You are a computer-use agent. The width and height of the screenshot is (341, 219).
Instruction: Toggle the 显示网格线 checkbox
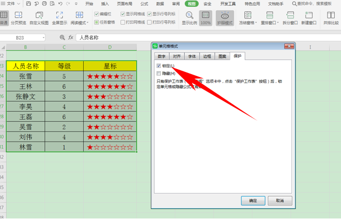[122, 14]
